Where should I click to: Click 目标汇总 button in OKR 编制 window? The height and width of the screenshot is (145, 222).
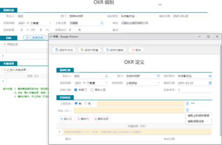click(11, 44)
